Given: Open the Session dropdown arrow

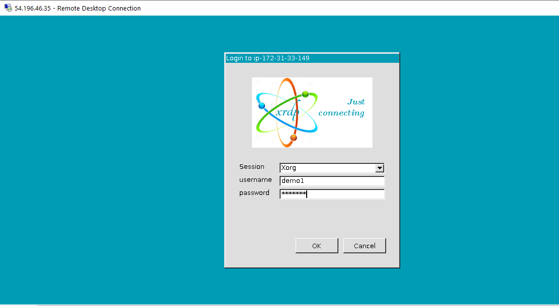Looking at the screenshot, I should click(x=380, y=168).
